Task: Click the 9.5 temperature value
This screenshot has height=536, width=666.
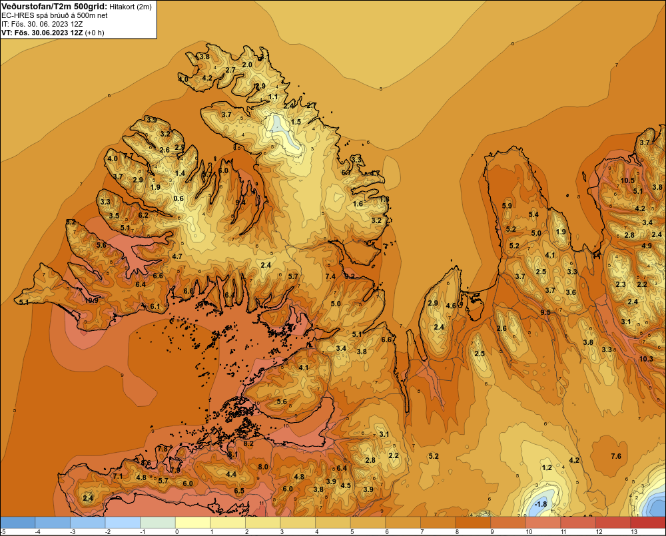Action: (545, 312)
